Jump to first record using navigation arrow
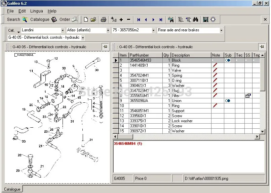 point(139,20)
